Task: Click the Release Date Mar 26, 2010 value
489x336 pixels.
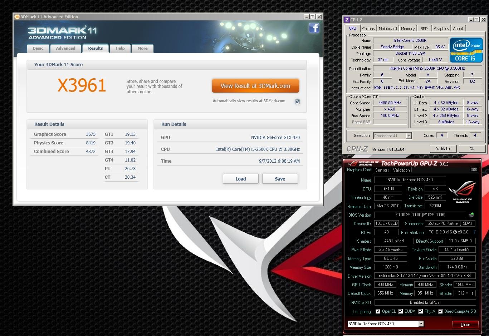Action: (388, 206)
